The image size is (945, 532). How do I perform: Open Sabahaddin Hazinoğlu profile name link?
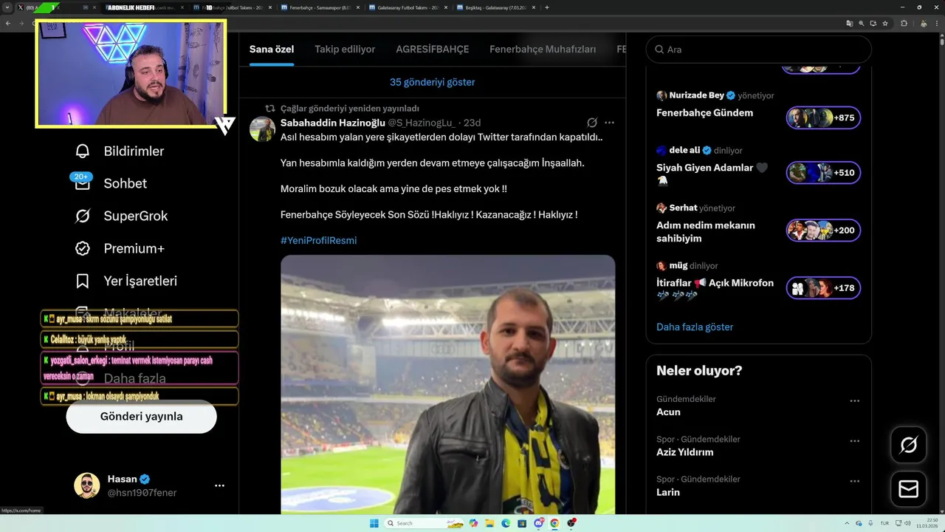tap(333, 123)
